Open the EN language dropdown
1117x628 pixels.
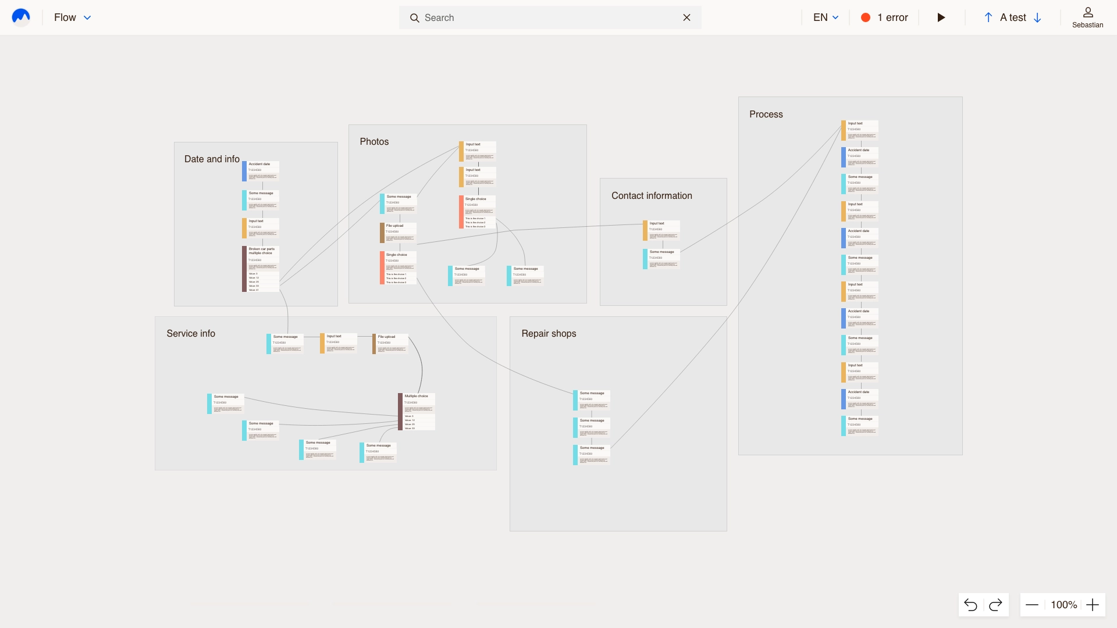[x=826, y=17]
